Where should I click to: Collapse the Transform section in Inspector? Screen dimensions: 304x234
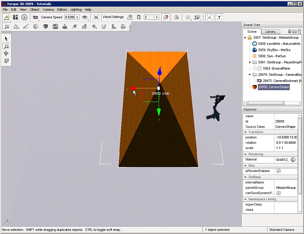click(x=245, y=132)
